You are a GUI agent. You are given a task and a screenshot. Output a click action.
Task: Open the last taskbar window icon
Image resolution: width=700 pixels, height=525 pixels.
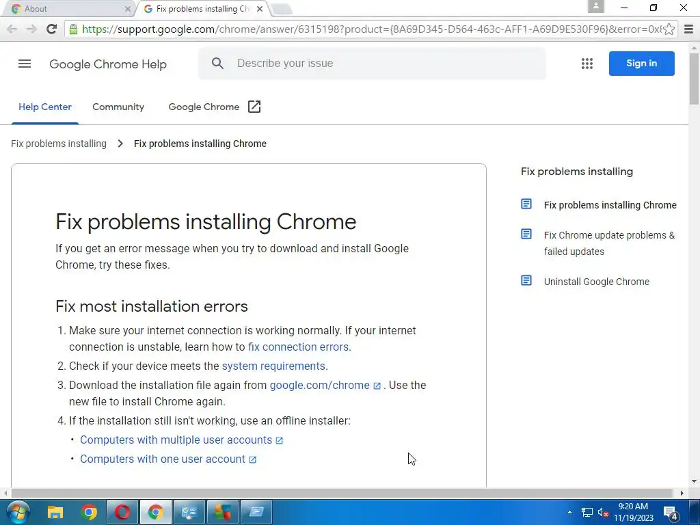click(x=256, y=512)
